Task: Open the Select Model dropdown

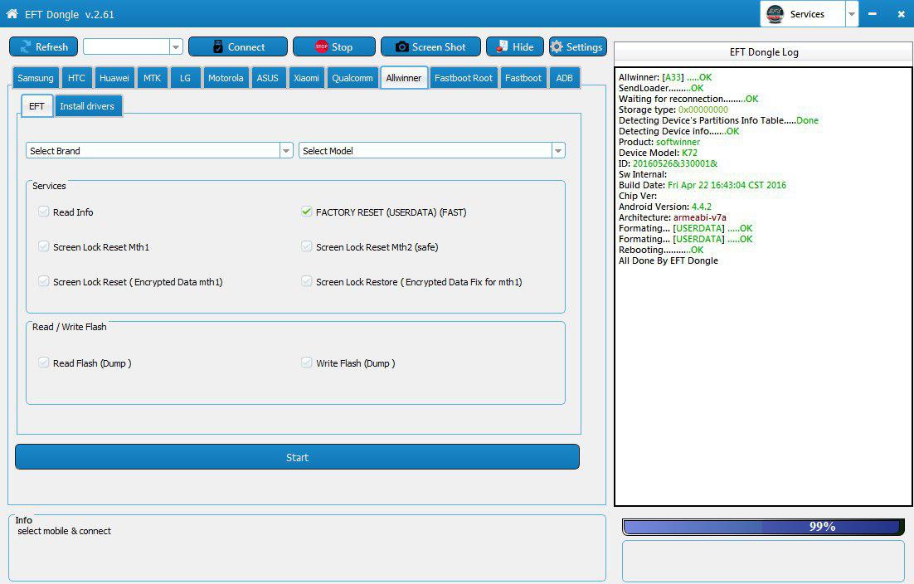Action: click(558, 151)
